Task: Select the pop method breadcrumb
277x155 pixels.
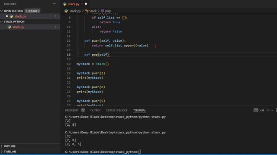Action: tap(108, 11)
